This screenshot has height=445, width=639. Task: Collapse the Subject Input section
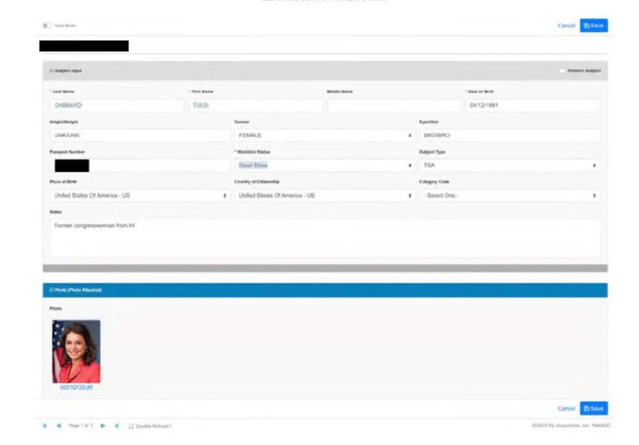[x=51, y=71]
